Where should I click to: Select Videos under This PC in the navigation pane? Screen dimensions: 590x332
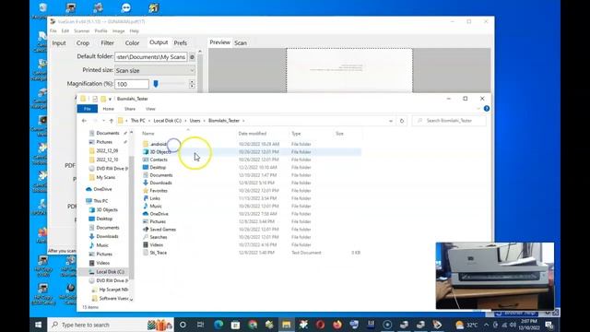[102, 263]
